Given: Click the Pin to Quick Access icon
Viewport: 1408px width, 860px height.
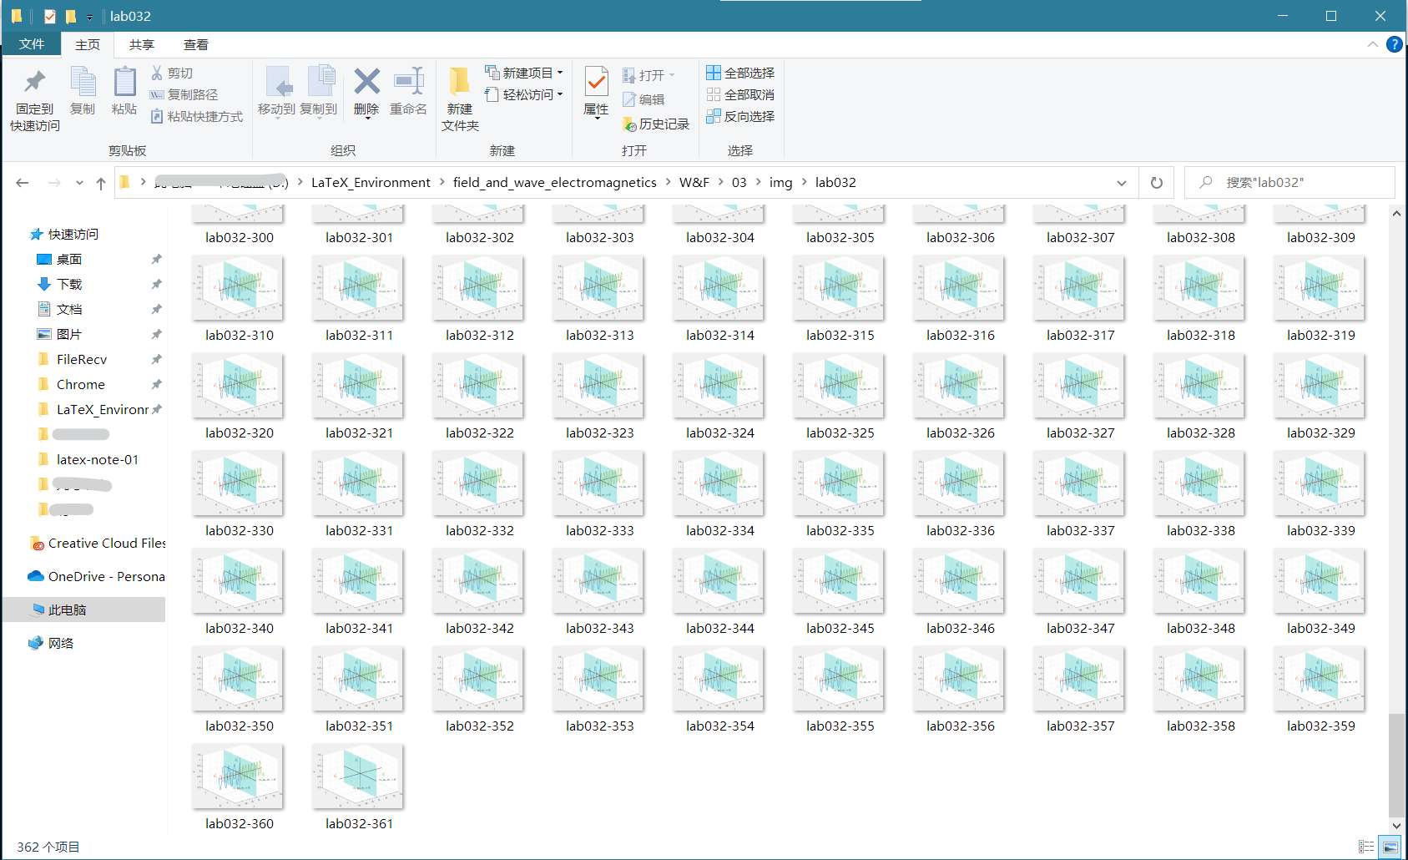Looking at the screenshot, I should 34,83.
